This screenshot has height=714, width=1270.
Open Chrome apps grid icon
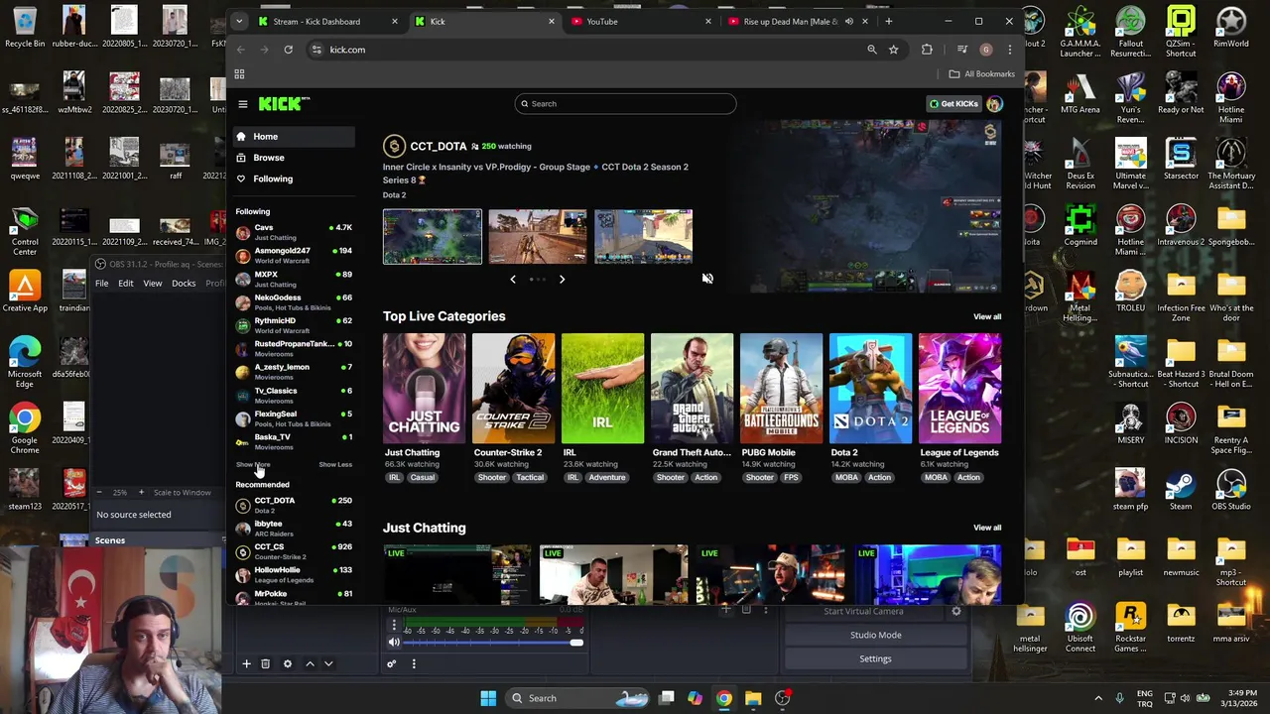point(239,74)
